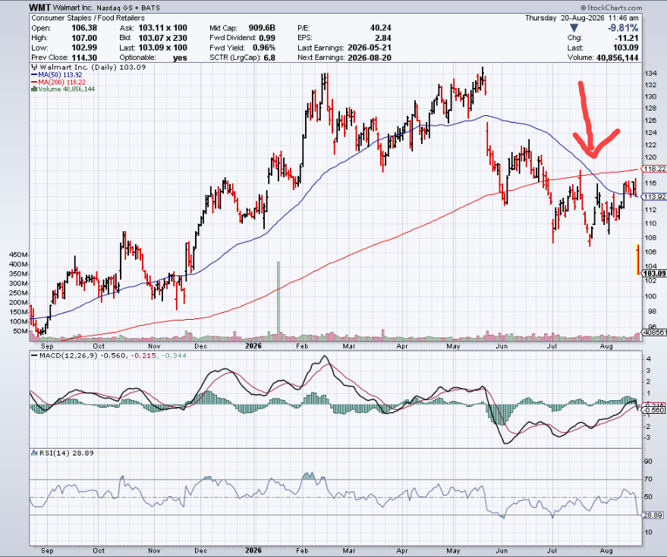Click the Ask quote 103.11 x 100
Screen dimensions: 667x557
tap(163, 28)
